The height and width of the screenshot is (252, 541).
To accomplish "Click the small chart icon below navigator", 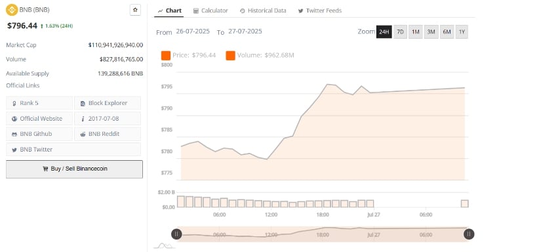I will click(x=163, y=245).
